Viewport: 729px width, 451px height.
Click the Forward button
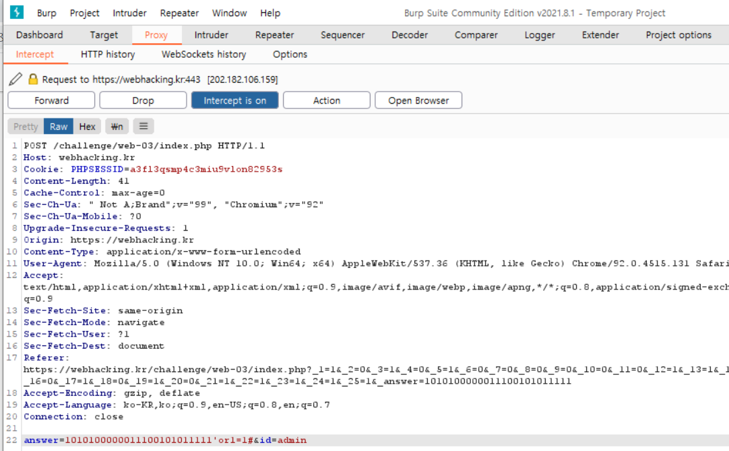point(52,100)
